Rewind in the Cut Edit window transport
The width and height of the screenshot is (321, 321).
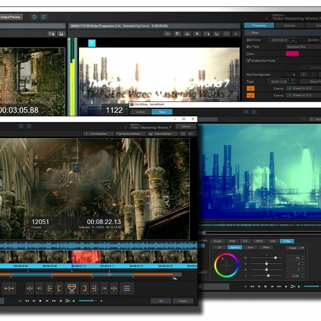coord(27,301)
